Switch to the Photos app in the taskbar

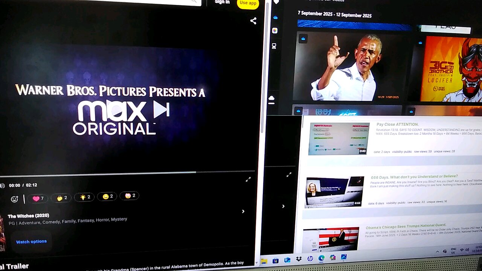pyautogui.click(x=344, y=257)
